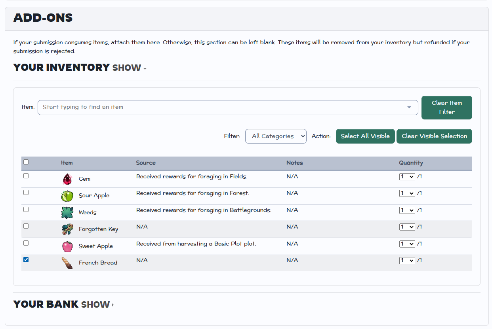Check the Gem row checkbox

coord(26,176)
